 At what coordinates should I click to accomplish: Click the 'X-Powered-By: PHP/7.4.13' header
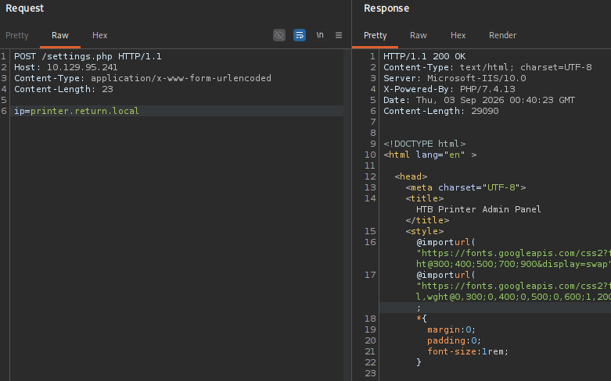pyautogui.click(x=449, y=89)
